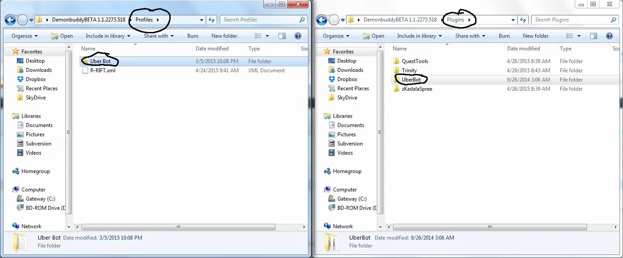Click the horizontal scrollbar in Plugins file list

click(x=490, y=227)
